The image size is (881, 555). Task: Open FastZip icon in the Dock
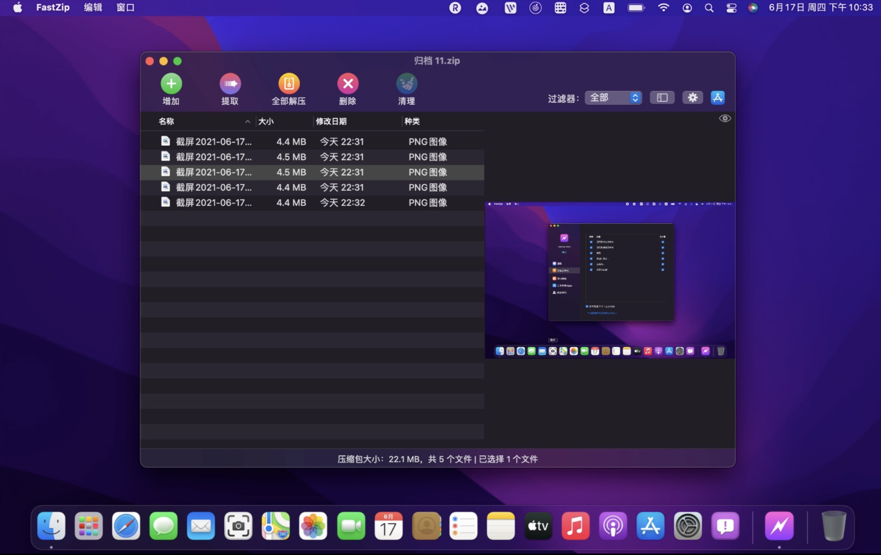coord(779,526)
